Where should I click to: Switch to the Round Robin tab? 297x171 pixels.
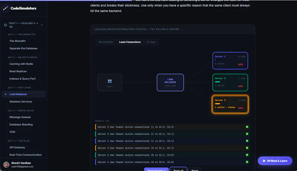point(106,42)
